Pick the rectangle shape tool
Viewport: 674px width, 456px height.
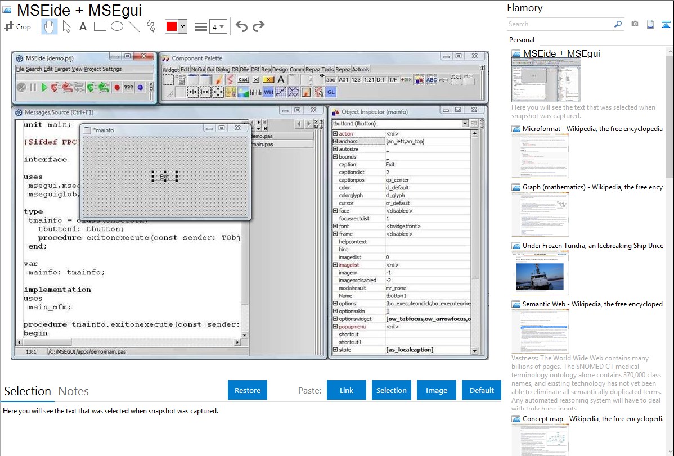click(x=100, y=26)
